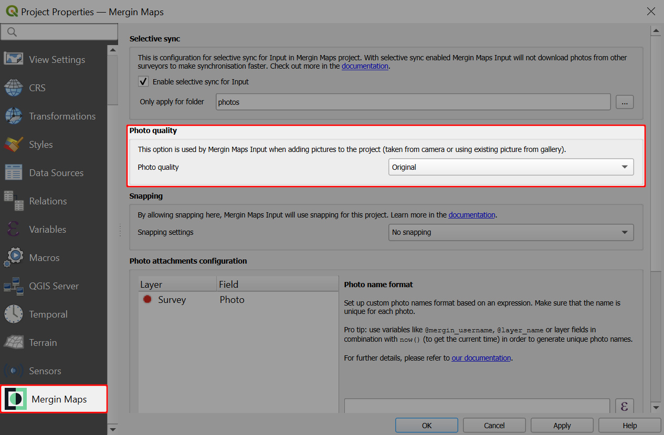Click the Variables epsilon icon
This screenshot has width=664, height=435.
(13, 229)
